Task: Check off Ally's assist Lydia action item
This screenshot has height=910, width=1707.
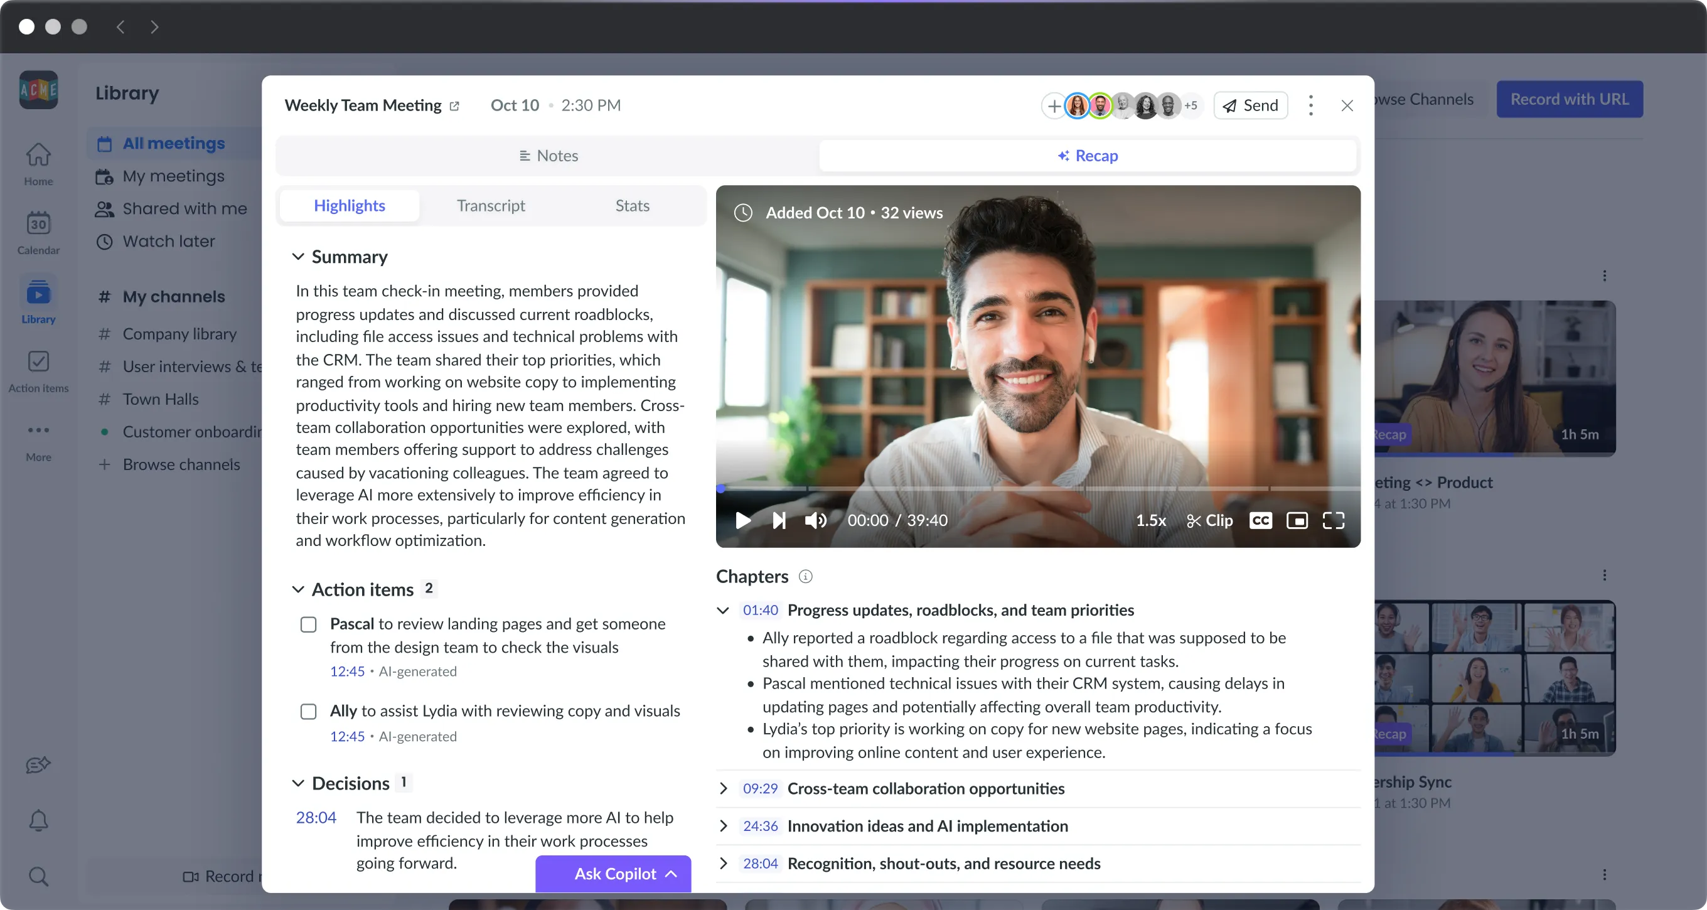Action: (308, 711)
